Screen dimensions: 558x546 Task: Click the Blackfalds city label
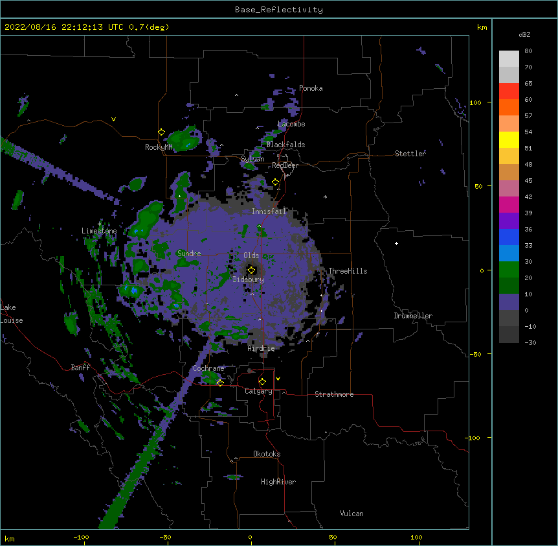(x=285, y=145)
